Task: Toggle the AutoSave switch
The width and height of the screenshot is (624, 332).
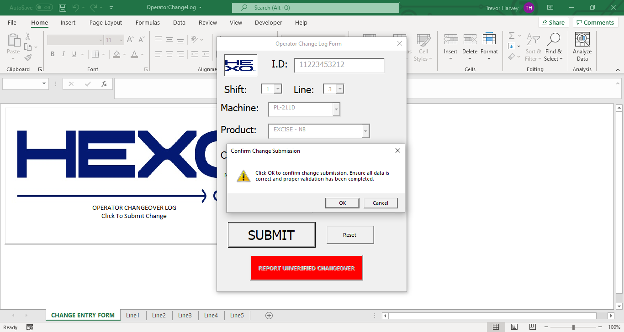Action: [x=44, y=8]
